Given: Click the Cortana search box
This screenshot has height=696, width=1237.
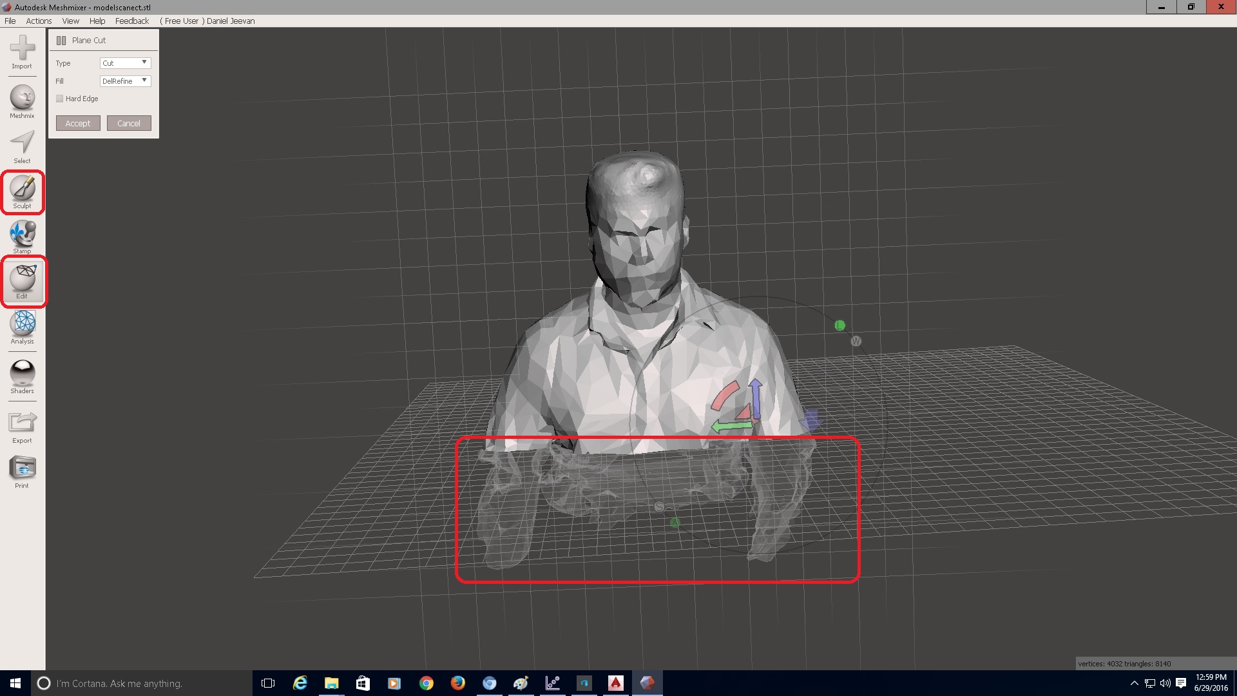Looking at the screenshot, I should (x=142, y=683).
